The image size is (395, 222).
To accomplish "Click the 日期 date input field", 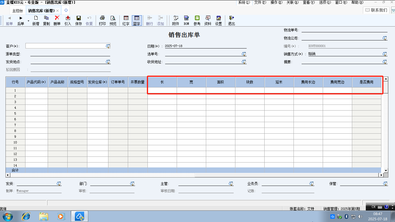I will pos(205,46).
